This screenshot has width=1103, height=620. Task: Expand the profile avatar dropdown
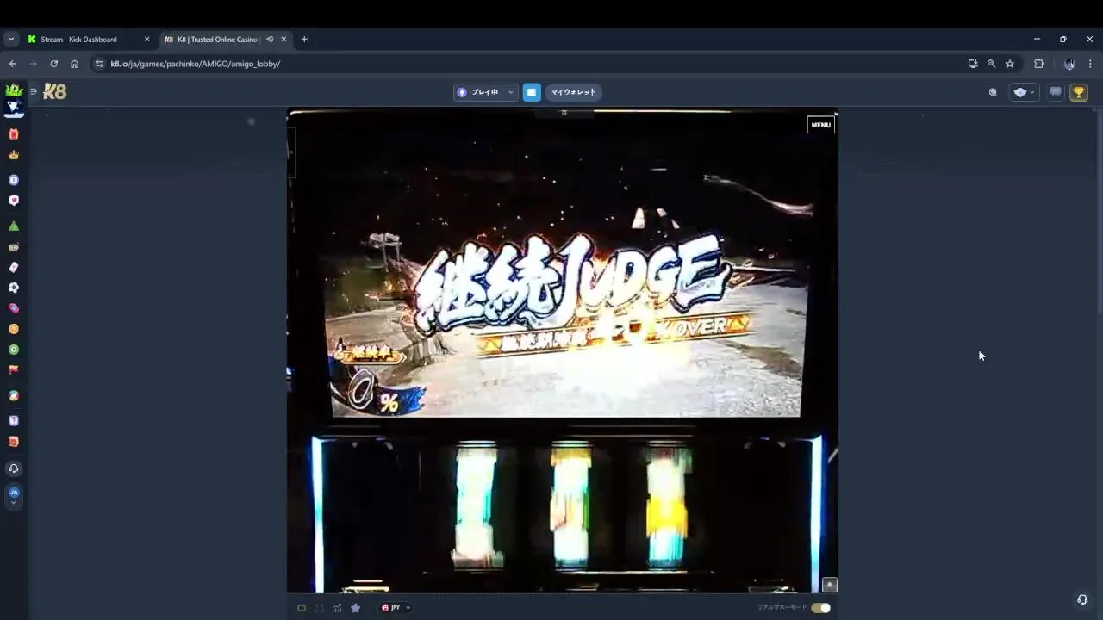[x=1024, y=92]
